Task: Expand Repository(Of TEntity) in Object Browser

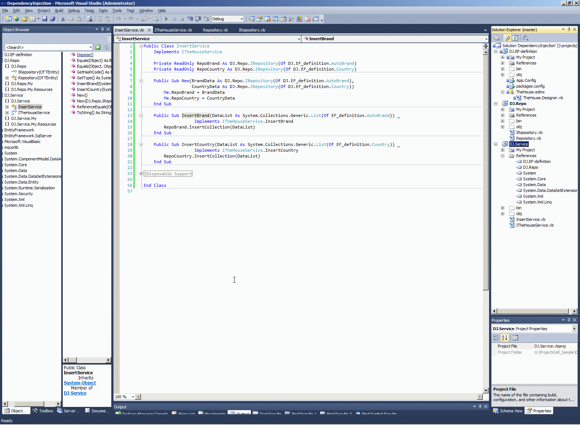Action: pos(7,78)
